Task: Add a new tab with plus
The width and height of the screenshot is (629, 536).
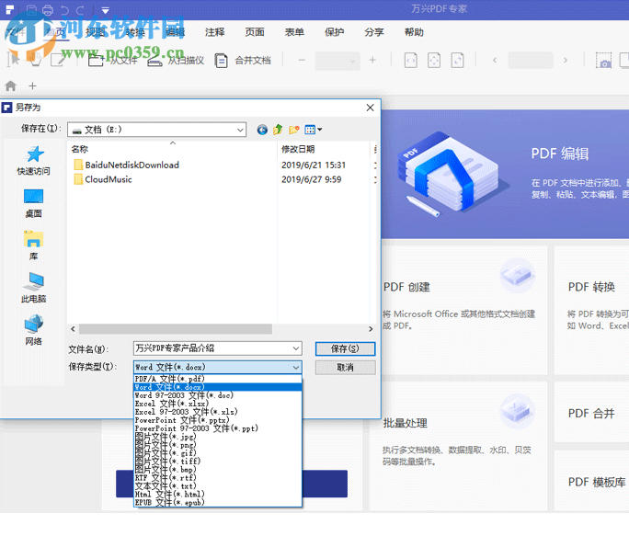Action: click(x=32, y=86)
